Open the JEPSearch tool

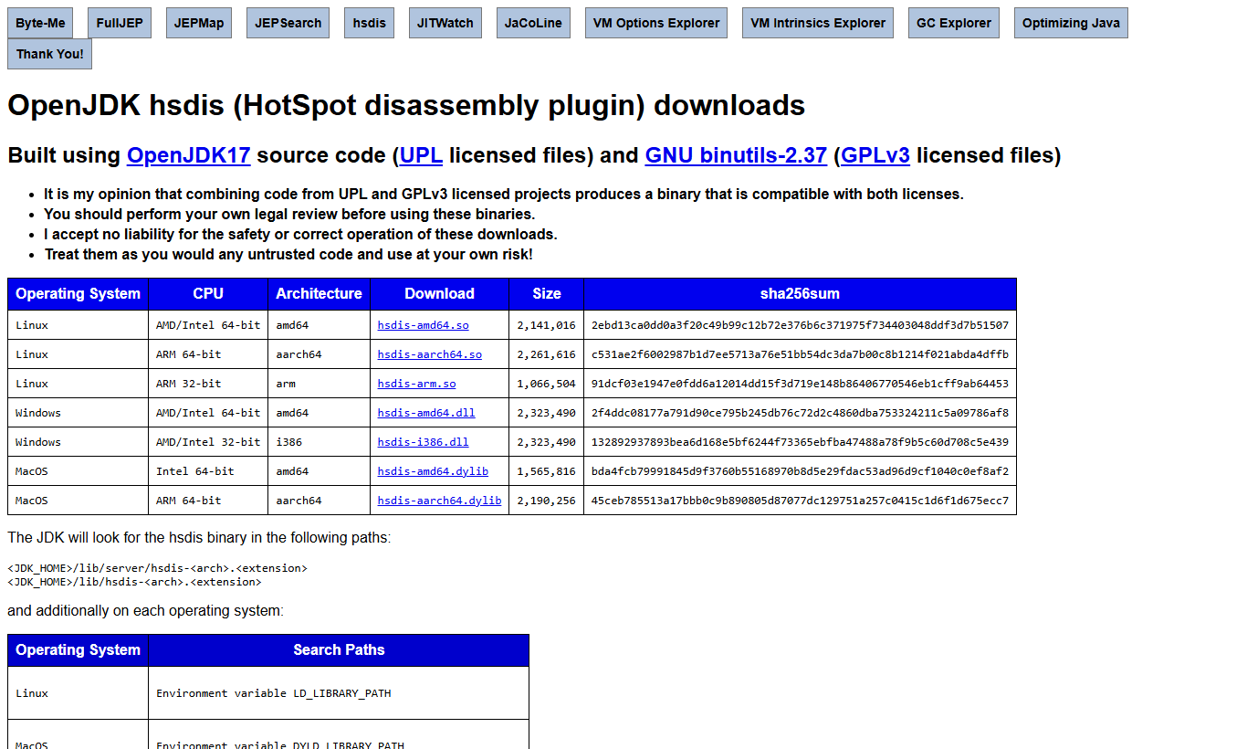coord(288,23)
